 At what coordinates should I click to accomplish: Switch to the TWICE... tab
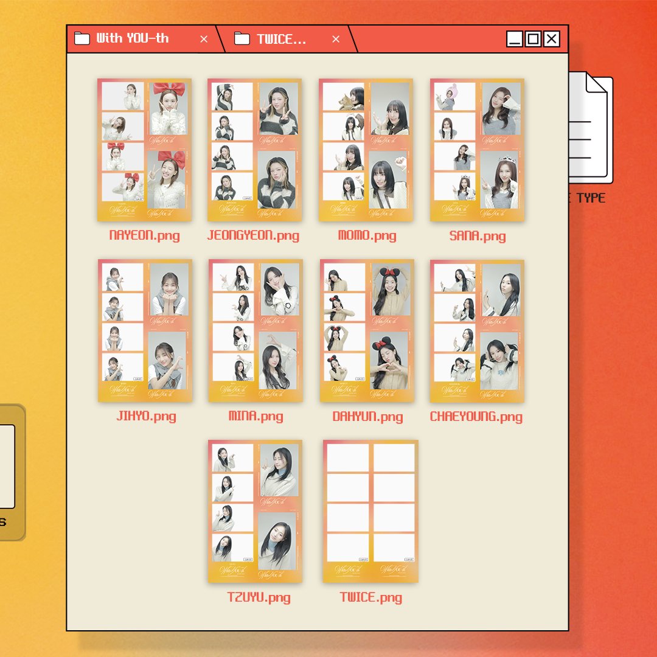tap(287, 38)
